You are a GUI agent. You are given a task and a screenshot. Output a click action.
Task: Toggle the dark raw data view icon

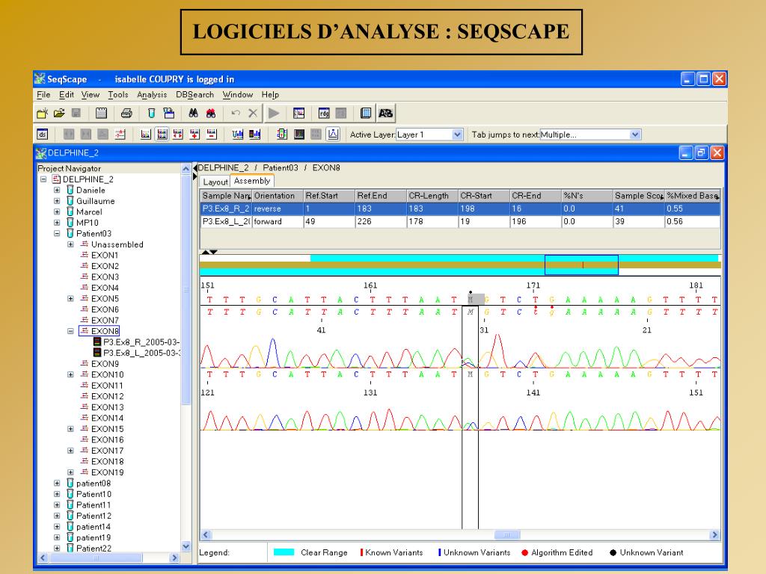(299, 135)
